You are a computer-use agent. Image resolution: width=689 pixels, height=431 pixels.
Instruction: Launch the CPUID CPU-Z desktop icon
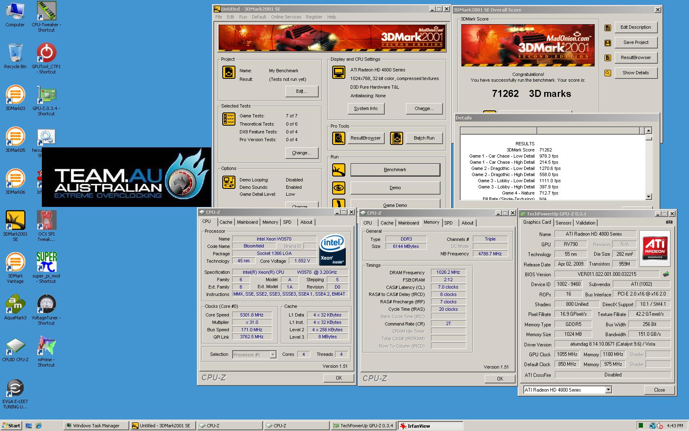tap(15, 349)
